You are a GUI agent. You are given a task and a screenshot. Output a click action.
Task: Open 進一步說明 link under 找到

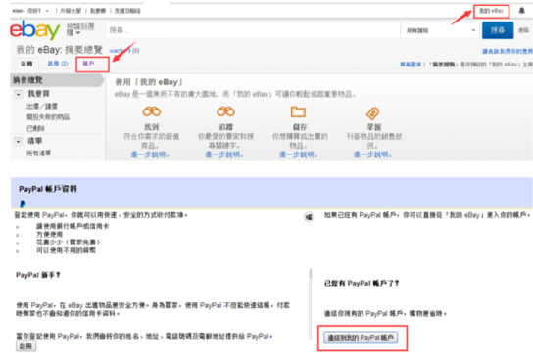[150, 154]
